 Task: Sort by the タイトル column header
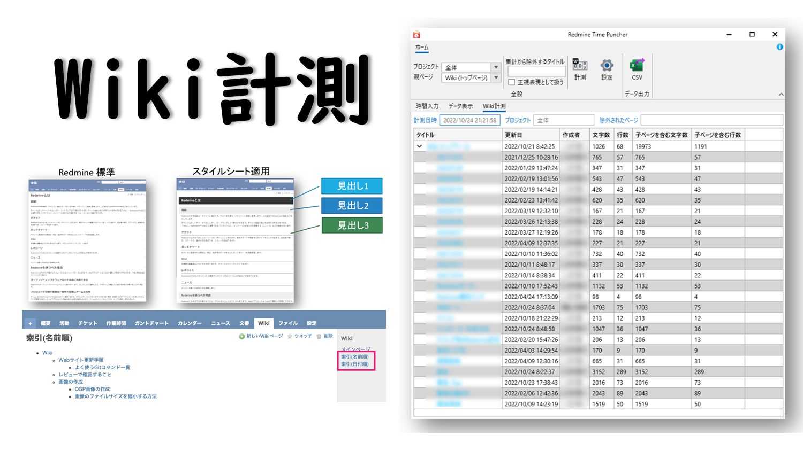457,135
